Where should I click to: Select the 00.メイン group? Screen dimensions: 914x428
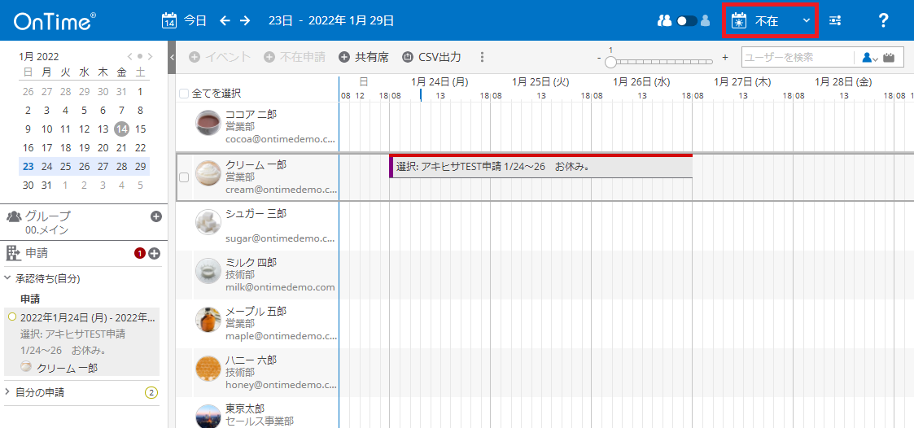click(x=46, y=230)
